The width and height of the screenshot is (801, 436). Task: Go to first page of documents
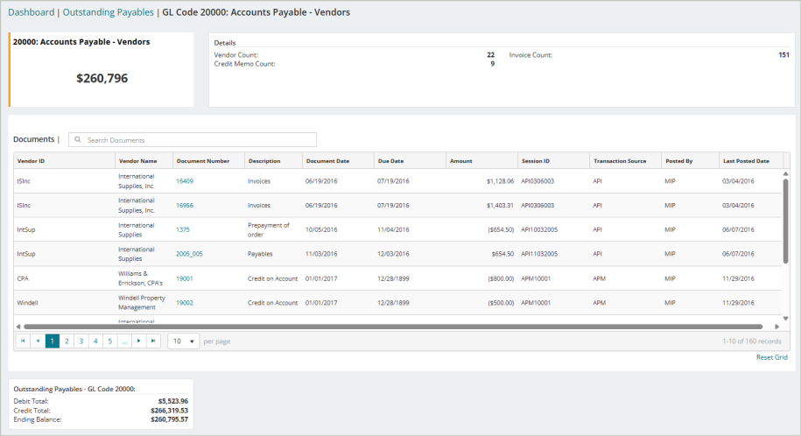pyautogui.click(x=23, y=341)
